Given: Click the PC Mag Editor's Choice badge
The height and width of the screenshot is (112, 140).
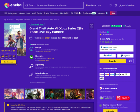Looking at the screenshot, I should tap(123, 98).
